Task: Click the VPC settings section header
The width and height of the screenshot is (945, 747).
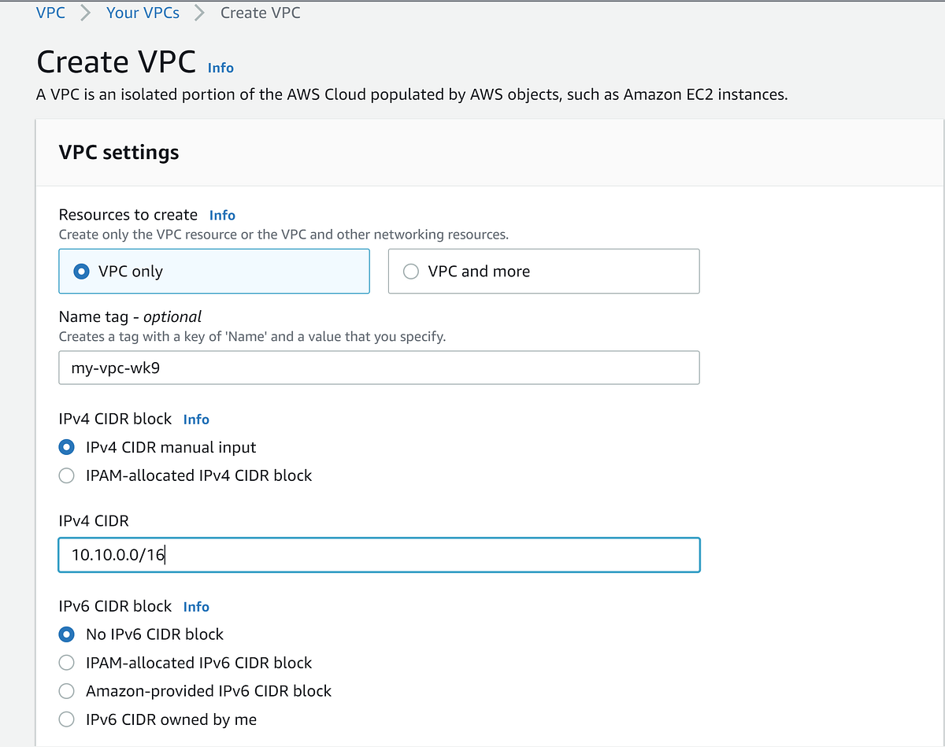Action: click(119, 152)
